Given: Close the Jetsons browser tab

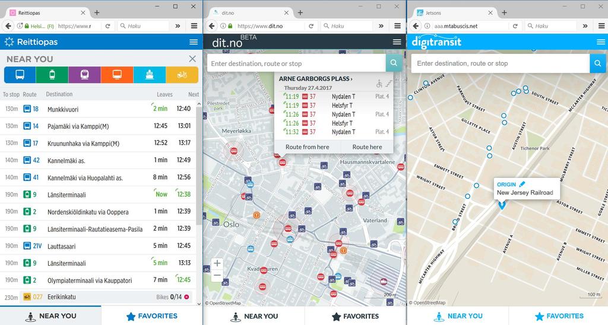Looking at the screenshot, I should click(x=490, y=13).
